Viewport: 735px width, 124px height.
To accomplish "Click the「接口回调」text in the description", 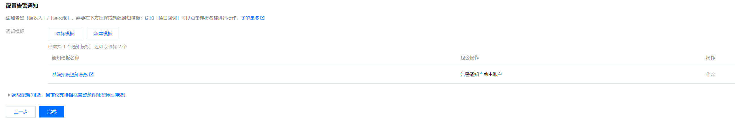I will 169,18.
